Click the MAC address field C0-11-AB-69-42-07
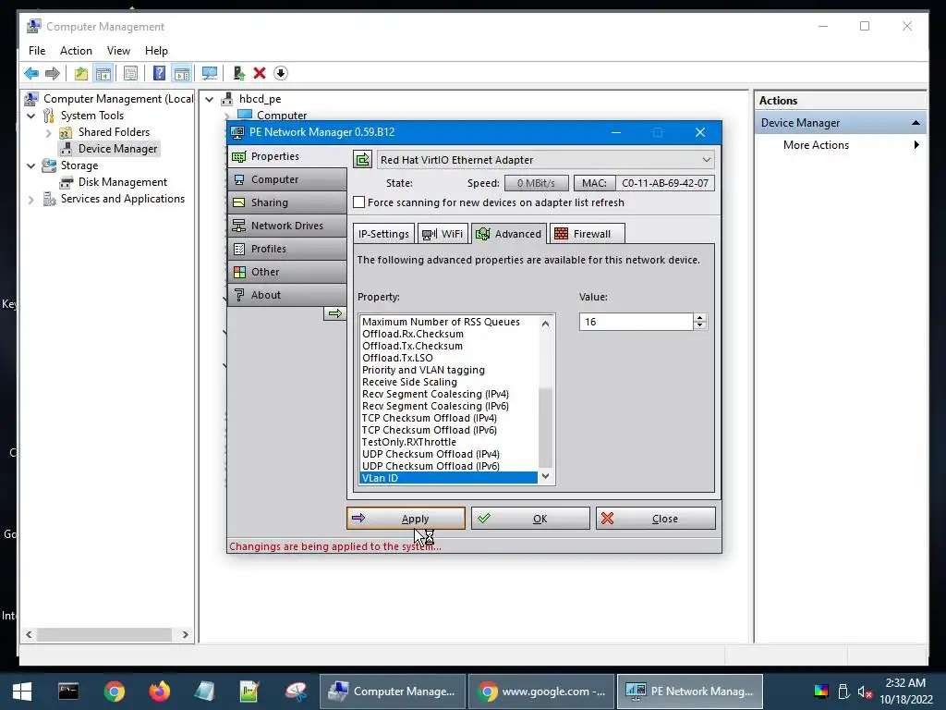This screenshot has height=710, width=946. (x=665, y=183)
